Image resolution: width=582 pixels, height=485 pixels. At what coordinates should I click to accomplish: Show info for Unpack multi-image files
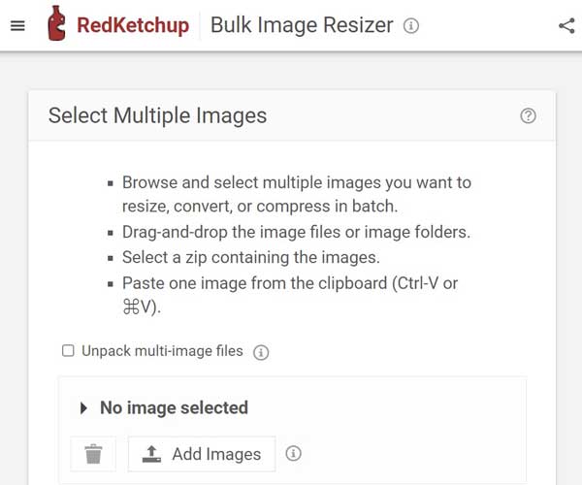(261, 352)
